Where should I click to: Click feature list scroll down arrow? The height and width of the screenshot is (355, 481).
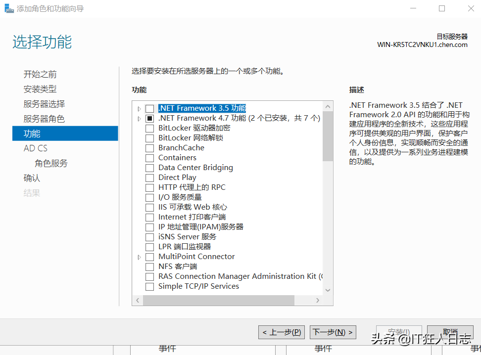point(328,290)
